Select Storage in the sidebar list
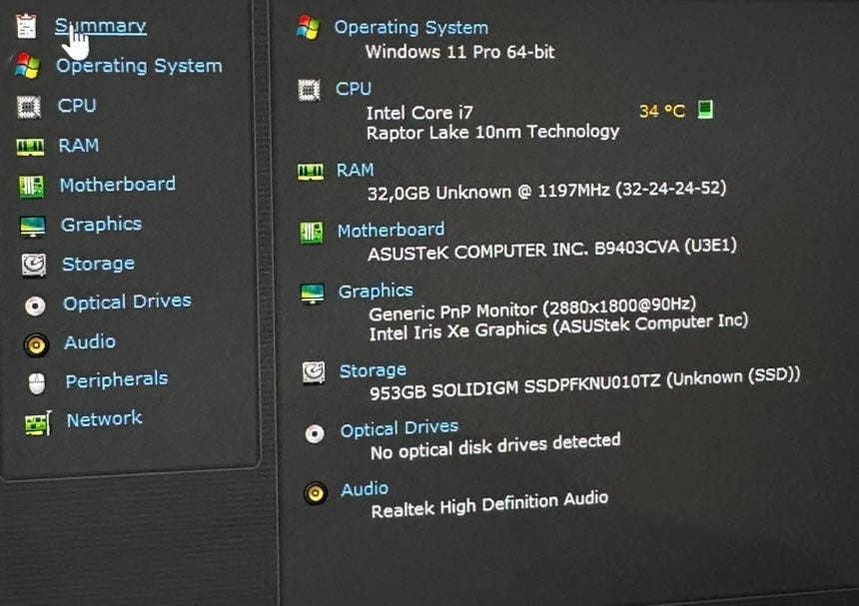This screenshot has height=606, width=859. click(x=99, y=264)
